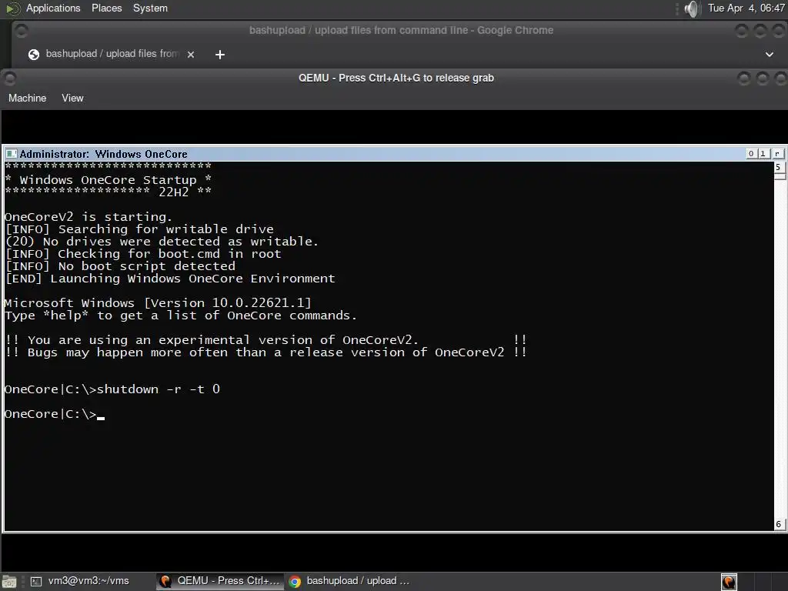Click the QEMU window menu button
Viewport: 788px width, 591px height.
9,78
